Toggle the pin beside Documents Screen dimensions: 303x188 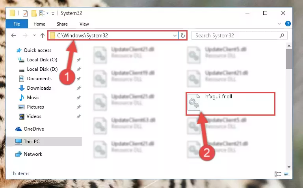78,79
